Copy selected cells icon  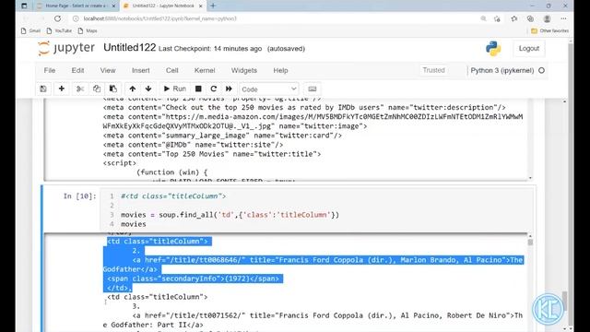click(x=97, y=89)
